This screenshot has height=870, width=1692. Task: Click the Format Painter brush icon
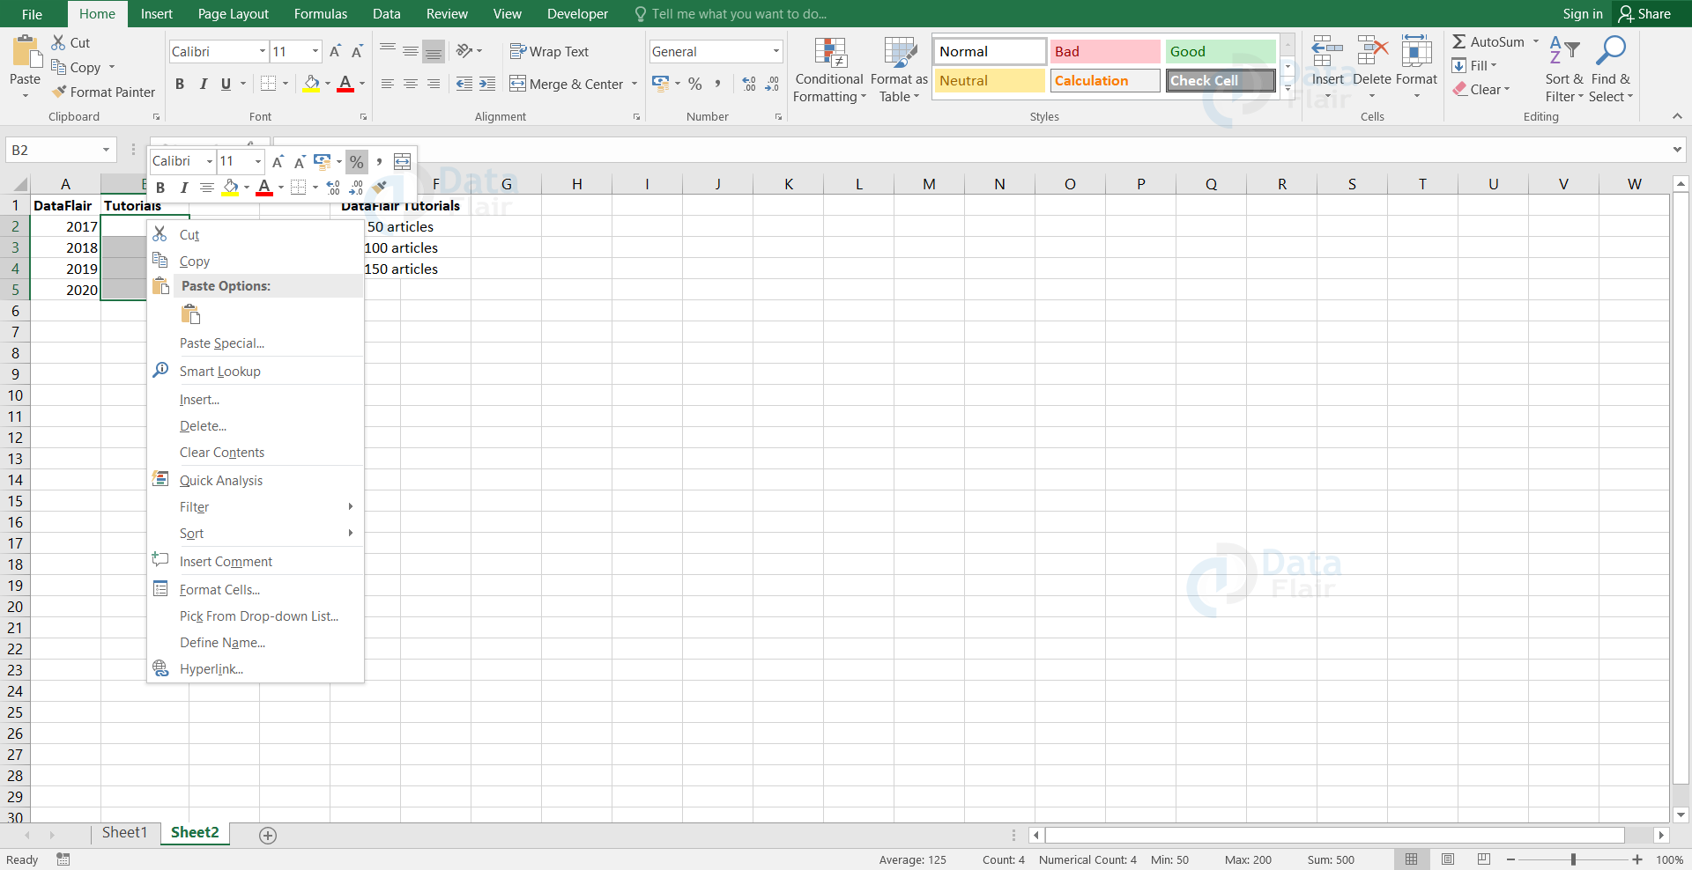(x=59, y=92)
